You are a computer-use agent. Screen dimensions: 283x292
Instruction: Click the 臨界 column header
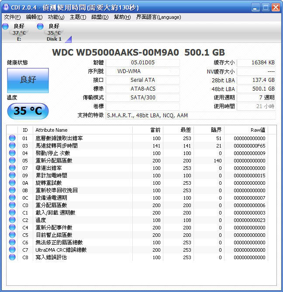209,130
